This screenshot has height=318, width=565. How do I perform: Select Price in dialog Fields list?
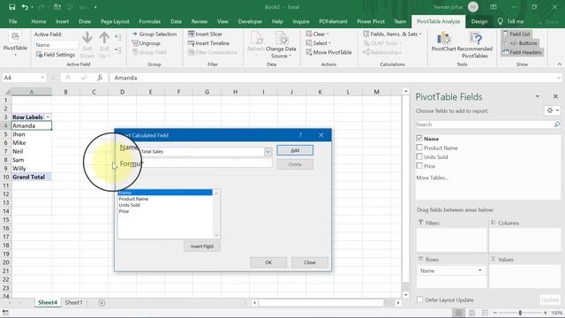(x=124, y=211)
